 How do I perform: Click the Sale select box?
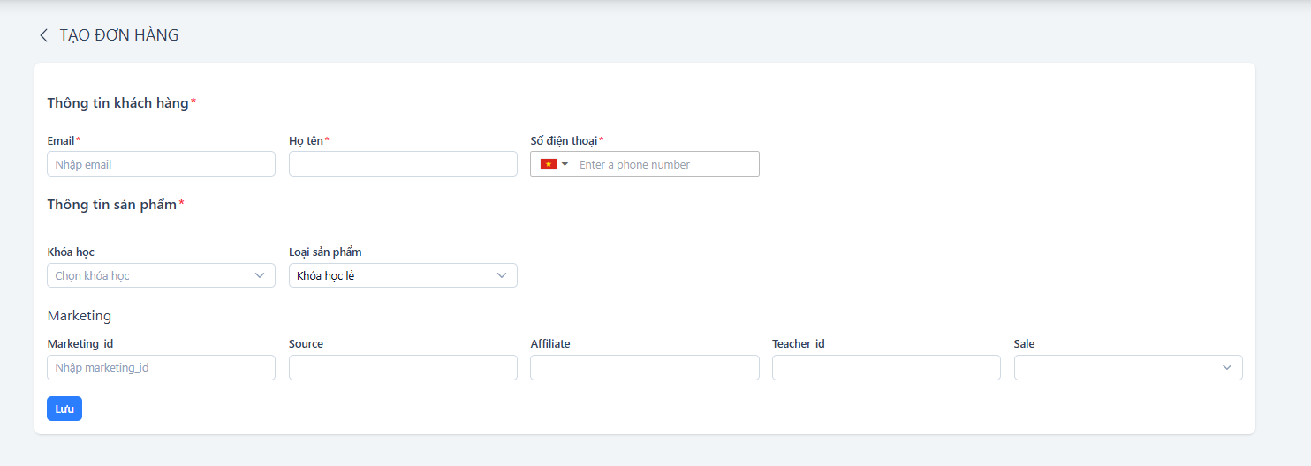[1128, 367]
